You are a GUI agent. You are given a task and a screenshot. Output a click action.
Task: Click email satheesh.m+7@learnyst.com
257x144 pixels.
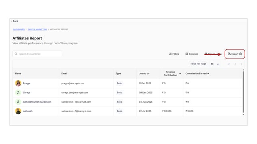pyautogui.click(x=76, y=111)
